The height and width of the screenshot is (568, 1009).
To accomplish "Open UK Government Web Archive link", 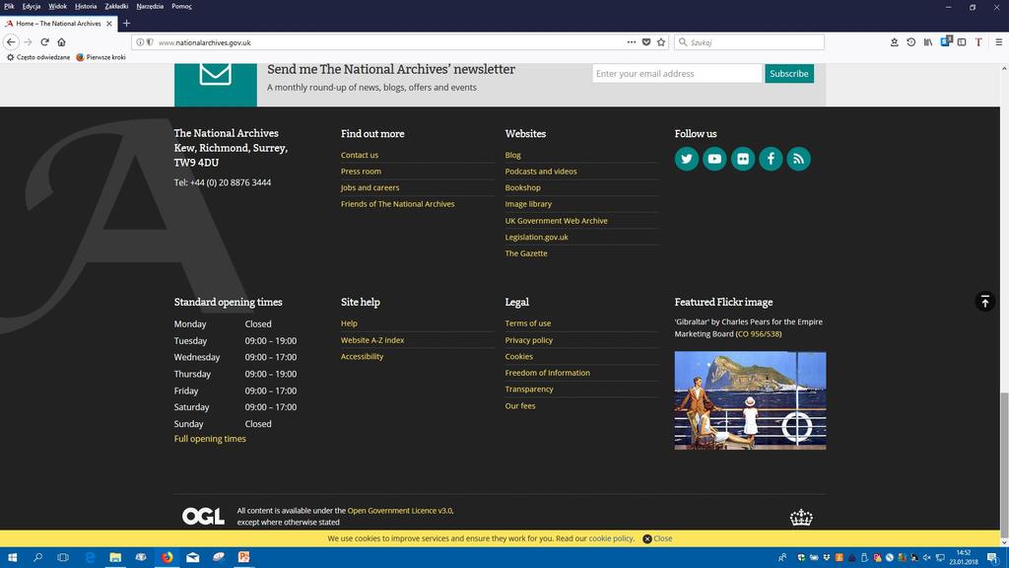I will [556, 220].
